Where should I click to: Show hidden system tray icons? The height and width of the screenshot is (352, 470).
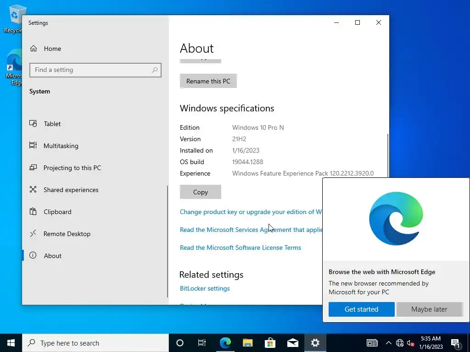[x=388, y=343]
